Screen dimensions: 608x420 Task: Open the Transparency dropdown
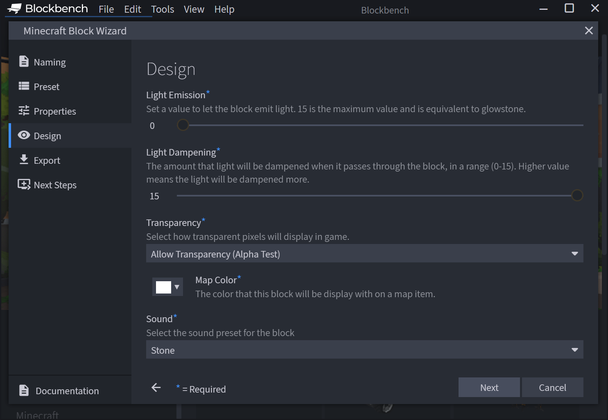click(365, 253)
